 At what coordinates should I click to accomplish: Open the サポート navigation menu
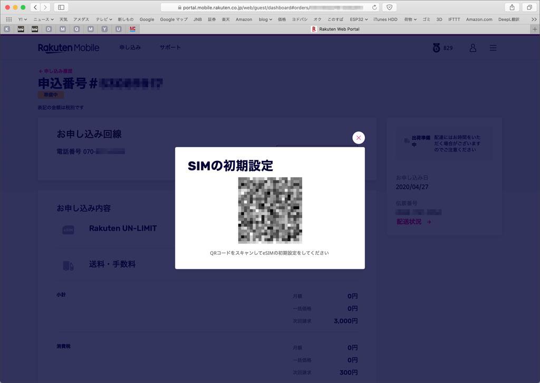(170, 47)
